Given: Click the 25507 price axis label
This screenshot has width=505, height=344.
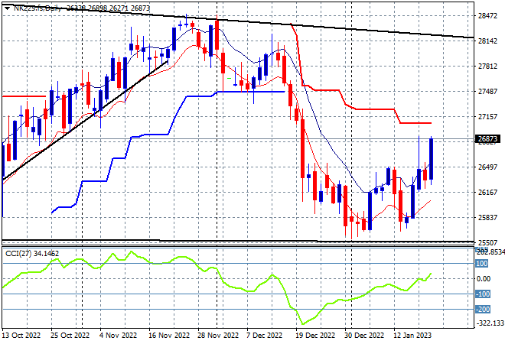Looking at the screenshot, I should coord(487,242).
